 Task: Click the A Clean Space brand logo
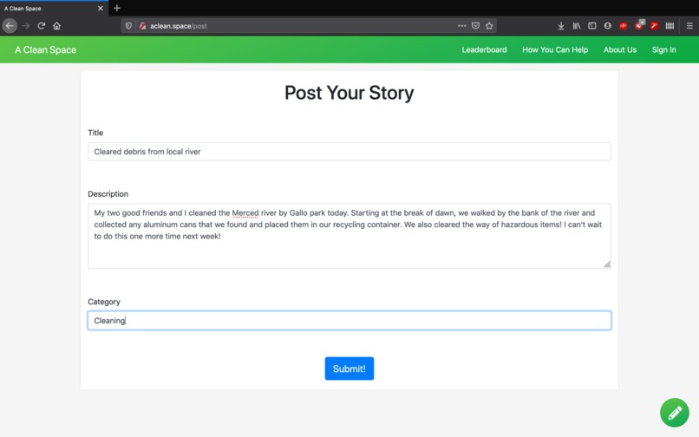click(45, 50)
